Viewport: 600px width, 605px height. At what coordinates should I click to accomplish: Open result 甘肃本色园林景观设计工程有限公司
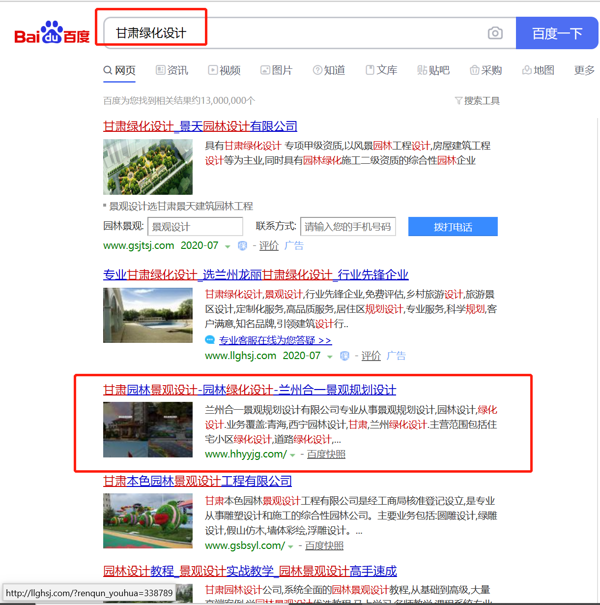pos(198,481)
